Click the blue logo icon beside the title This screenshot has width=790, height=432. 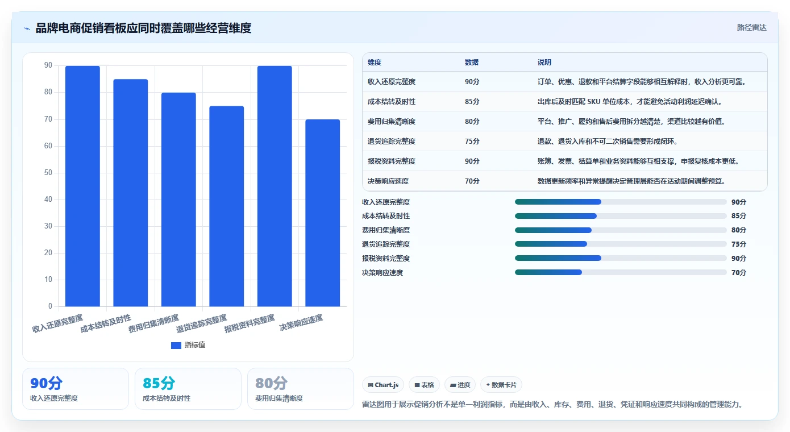coord(27,28)
